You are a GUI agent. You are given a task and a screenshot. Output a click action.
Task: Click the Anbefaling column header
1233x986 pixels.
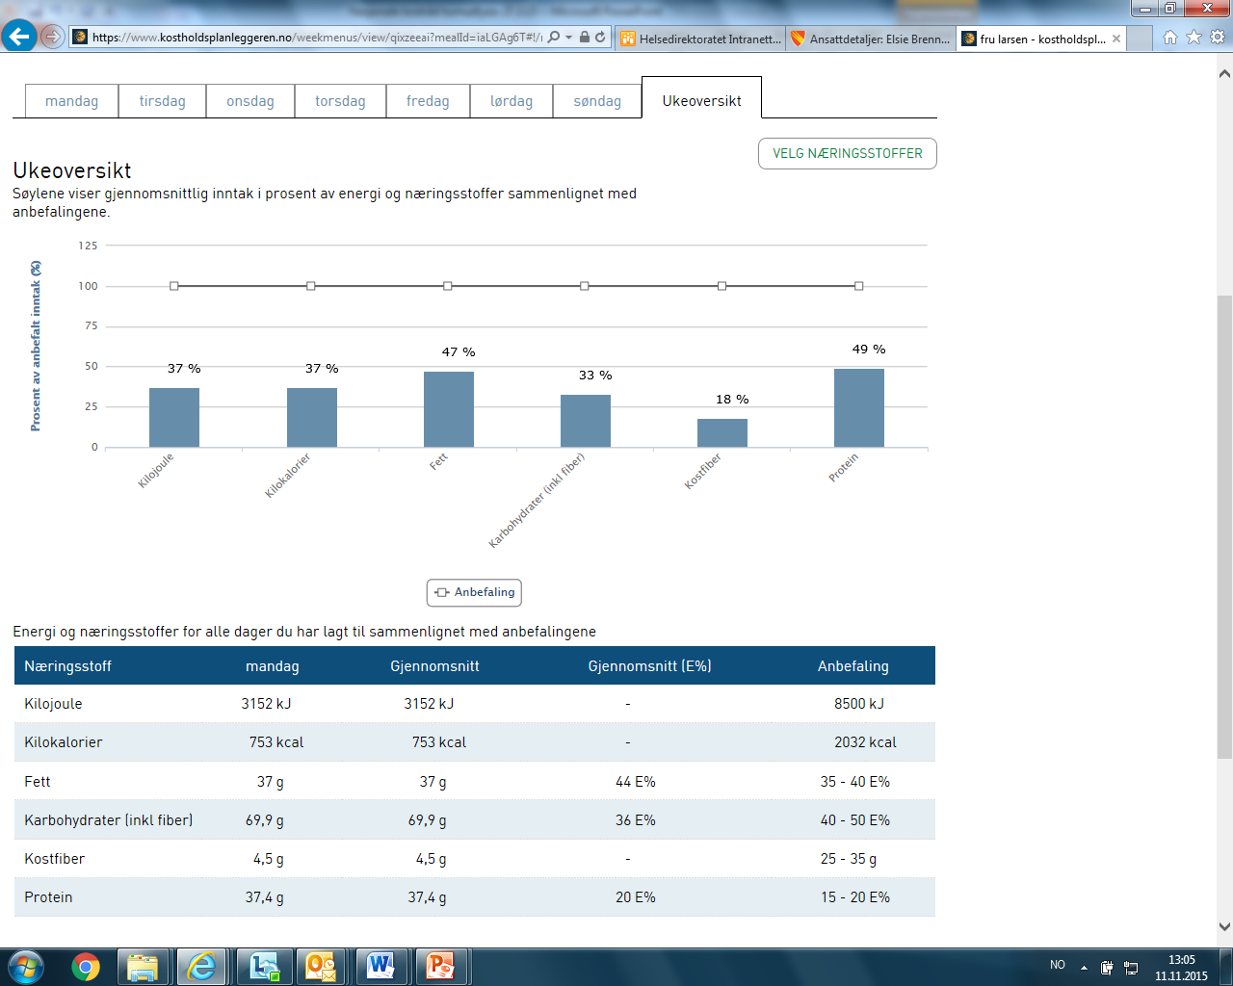pos(853,666)
